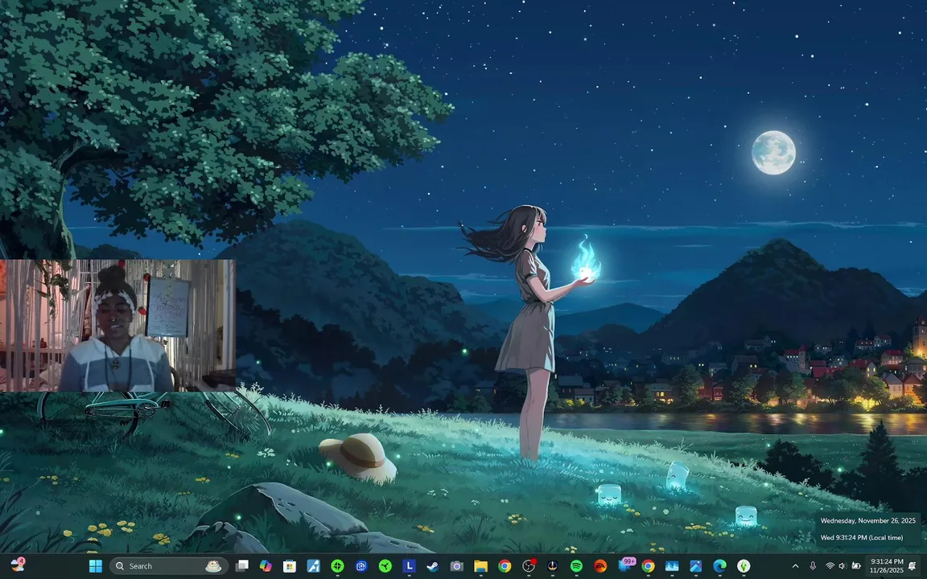The height and width of the screenshot is (579, 927).
Task: Click 'Wed 9:31:24 PM (Local time)' text
Action: [x=861, y=538]
